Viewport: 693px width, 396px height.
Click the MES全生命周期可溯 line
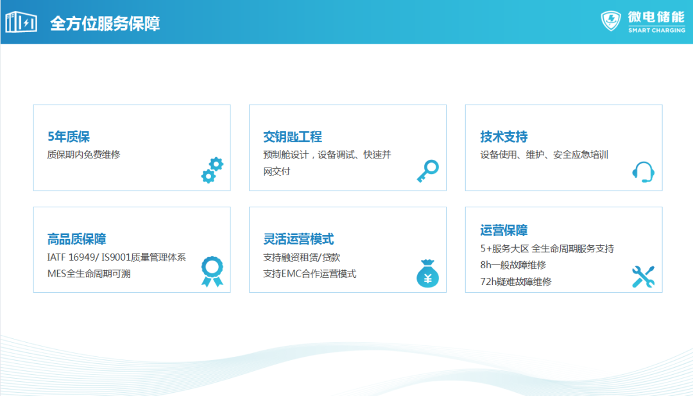89,273
